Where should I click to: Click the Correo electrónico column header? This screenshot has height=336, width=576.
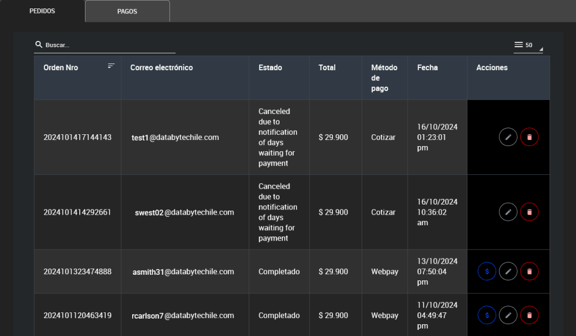[161, 67]
